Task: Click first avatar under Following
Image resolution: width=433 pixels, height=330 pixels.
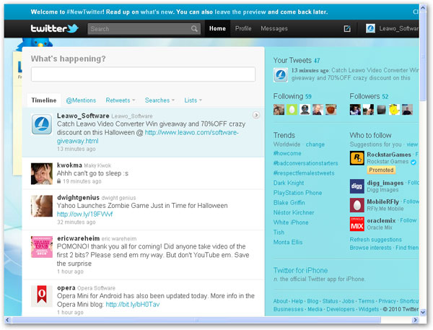Action: (279, 110)
